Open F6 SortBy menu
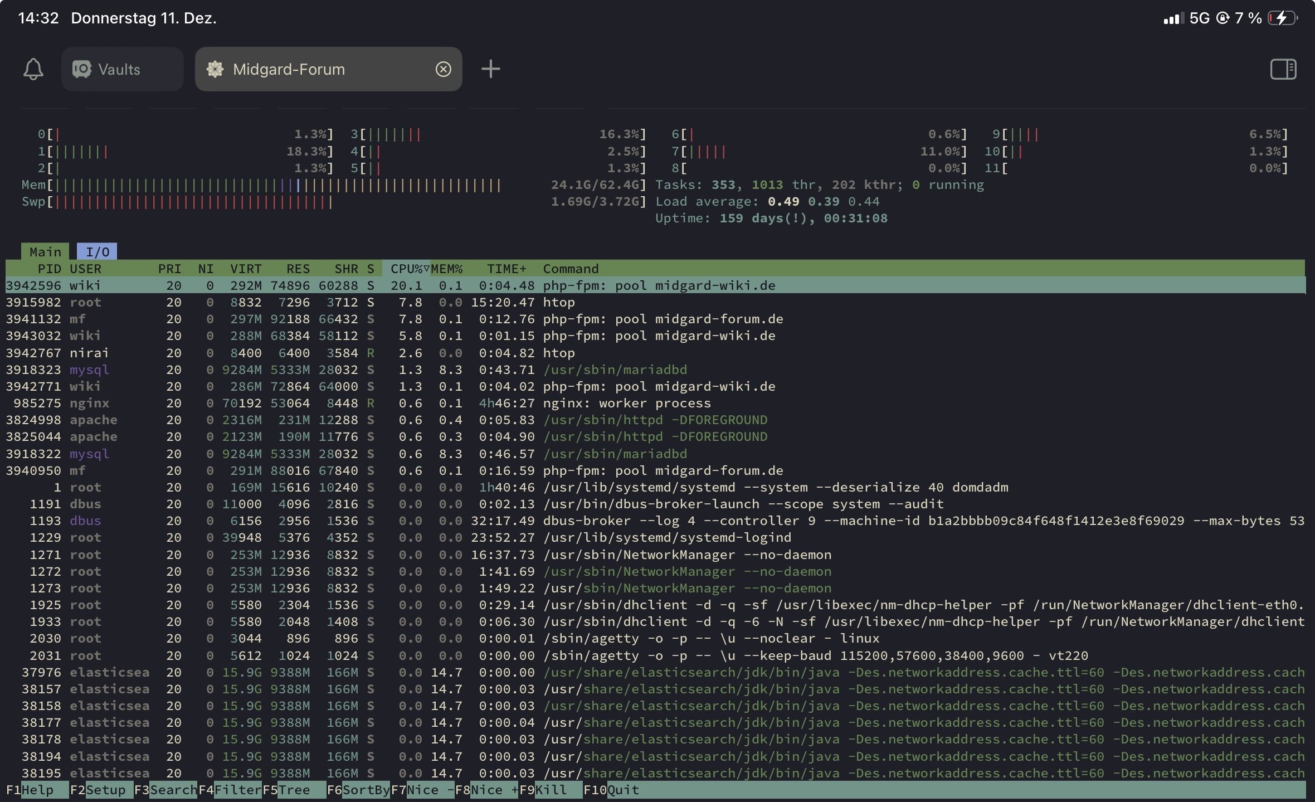The image size is (1315, 802). (366, 790)
